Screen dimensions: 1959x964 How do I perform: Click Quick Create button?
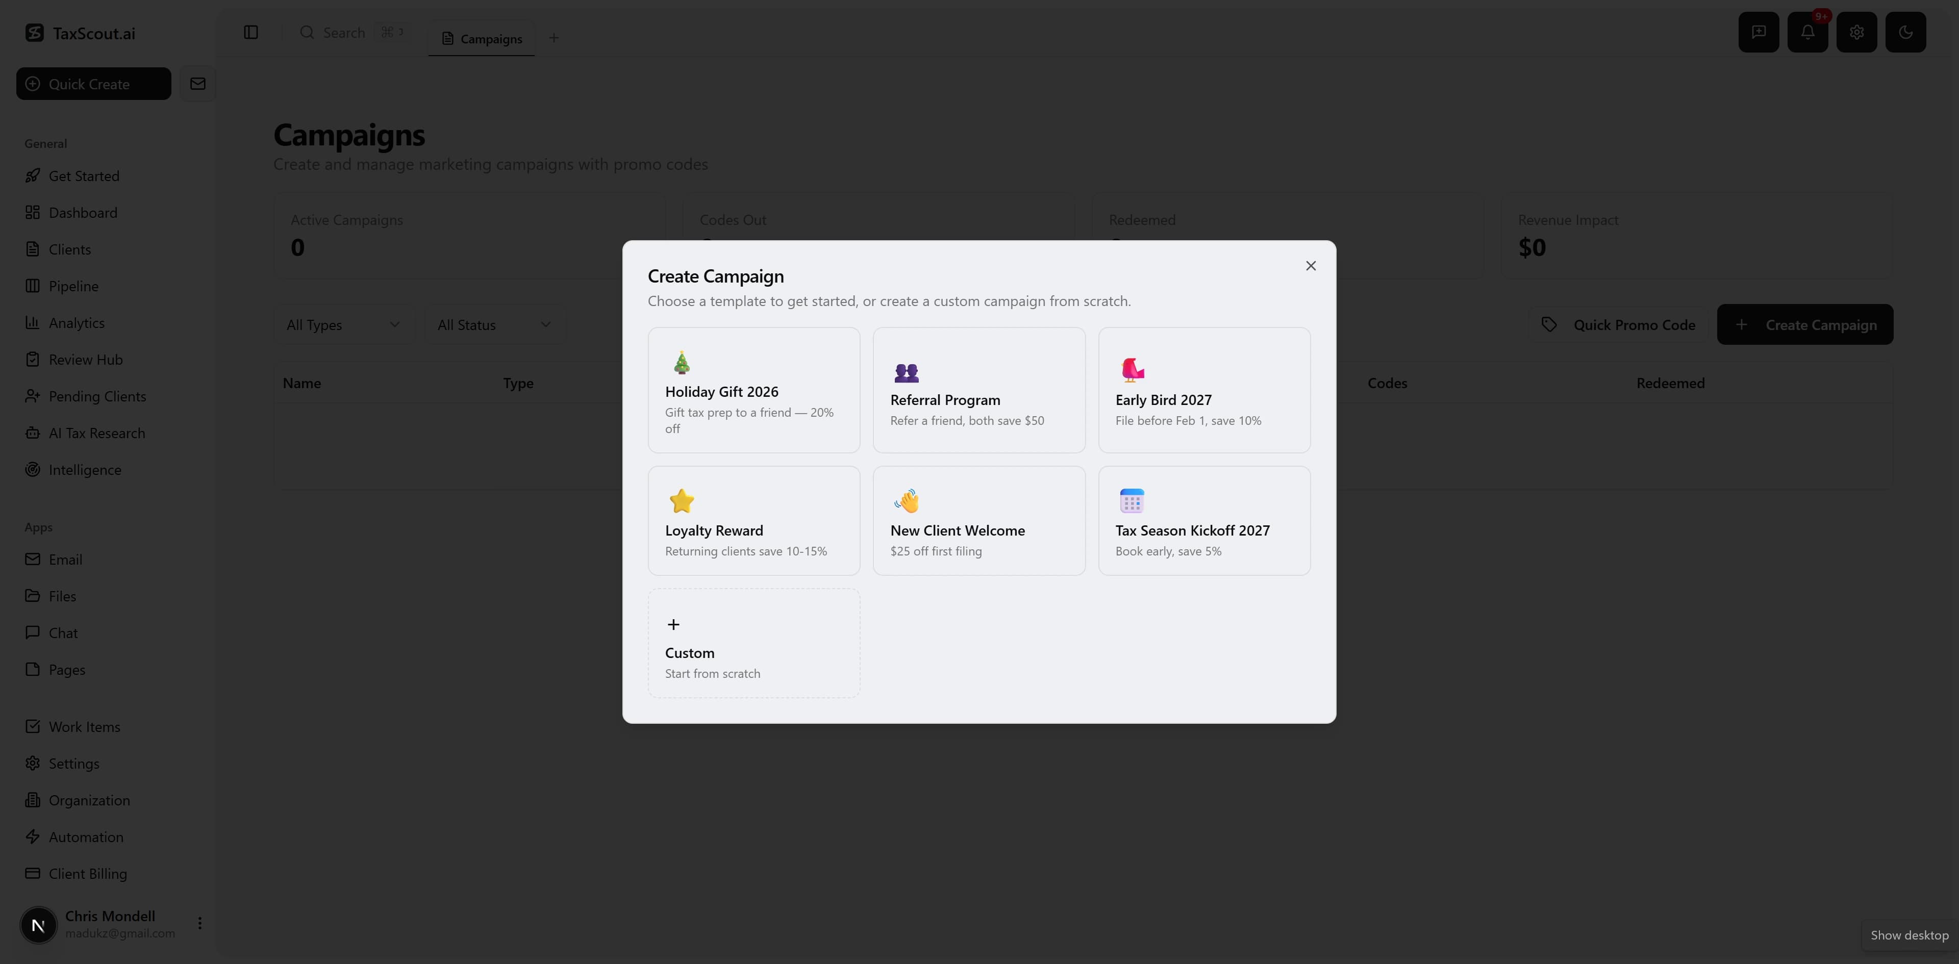tap(93, 84)
